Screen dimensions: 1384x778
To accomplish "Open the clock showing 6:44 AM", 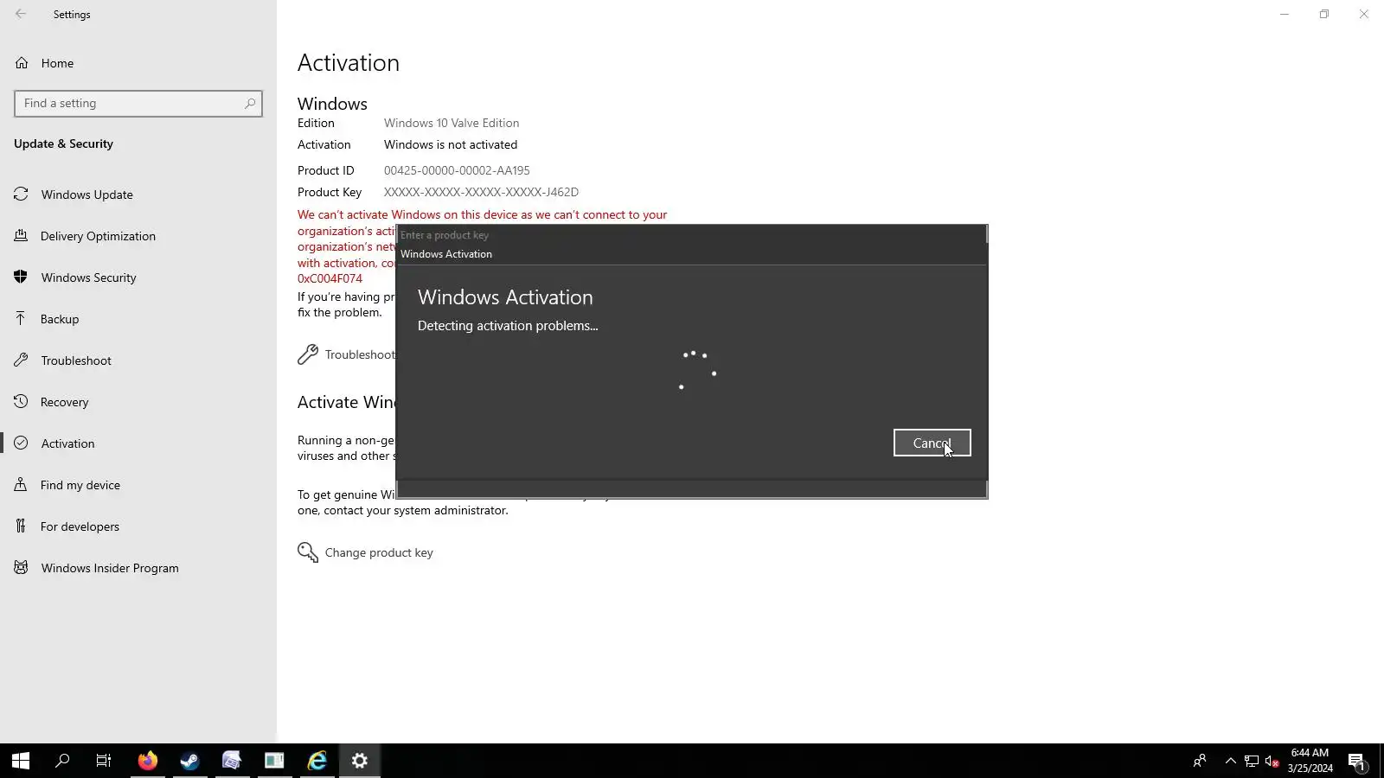I will point(1310,761).
